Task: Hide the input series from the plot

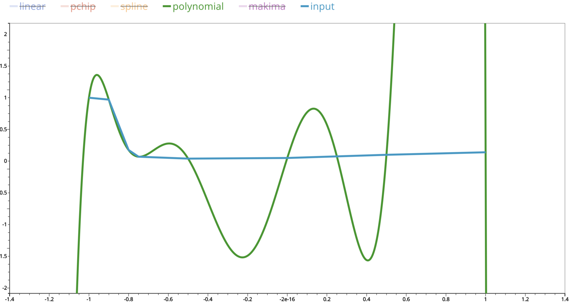Action: click(x=322, y=6)
